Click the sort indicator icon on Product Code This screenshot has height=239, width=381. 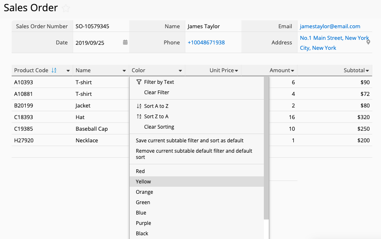click(x=54, y=71)
